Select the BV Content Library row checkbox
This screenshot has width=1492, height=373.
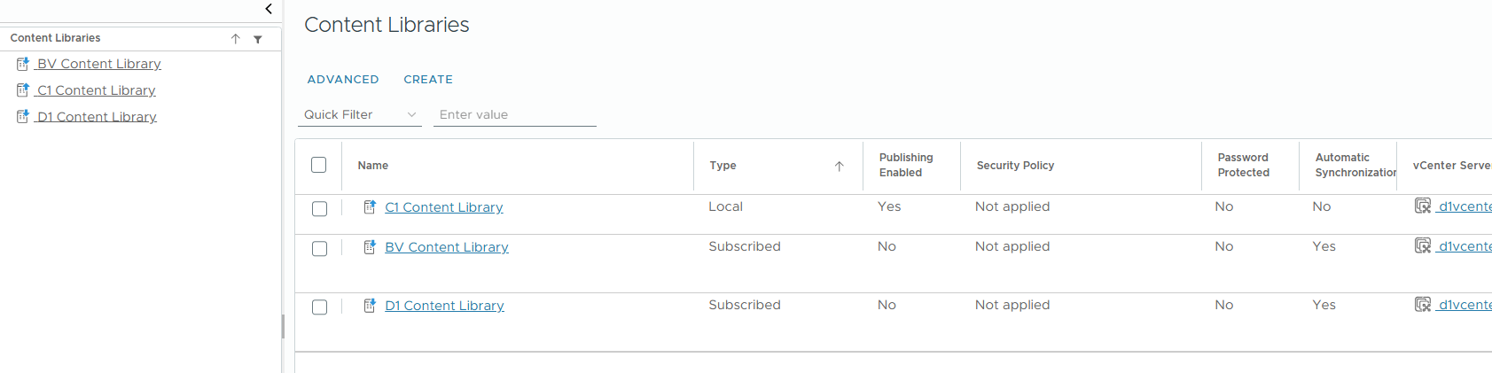pos(320,249)
